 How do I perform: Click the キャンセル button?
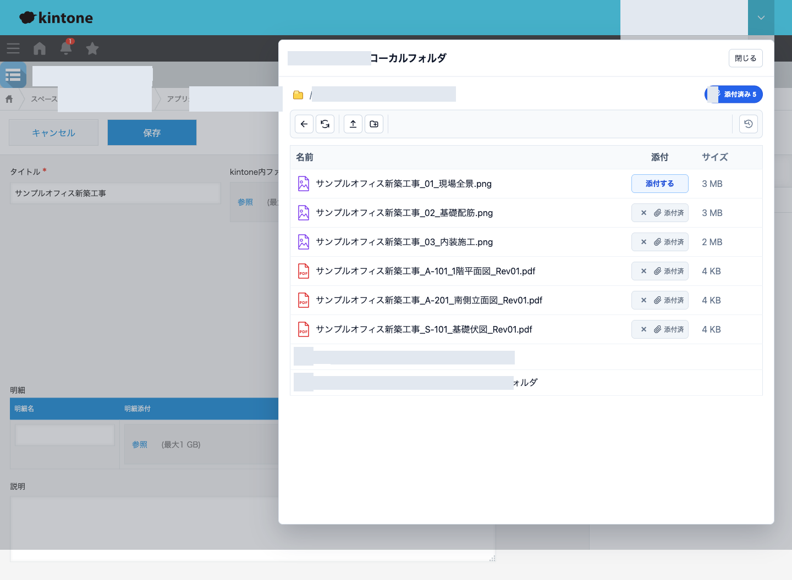tap(53, 132)
